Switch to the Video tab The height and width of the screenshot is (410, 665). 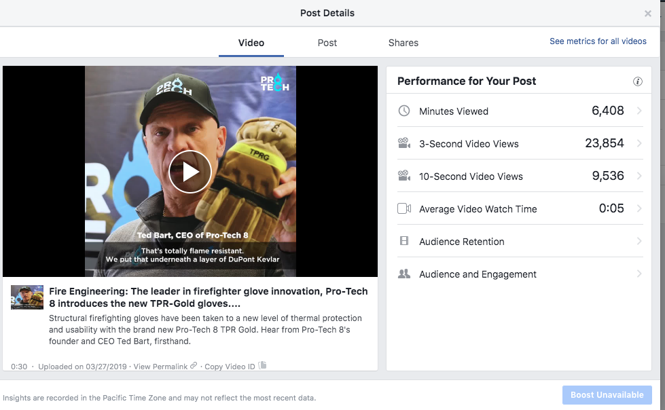[x=251, y=43]
